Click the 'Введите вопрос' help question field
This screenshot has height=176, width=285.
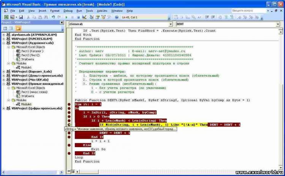[249, 11]
